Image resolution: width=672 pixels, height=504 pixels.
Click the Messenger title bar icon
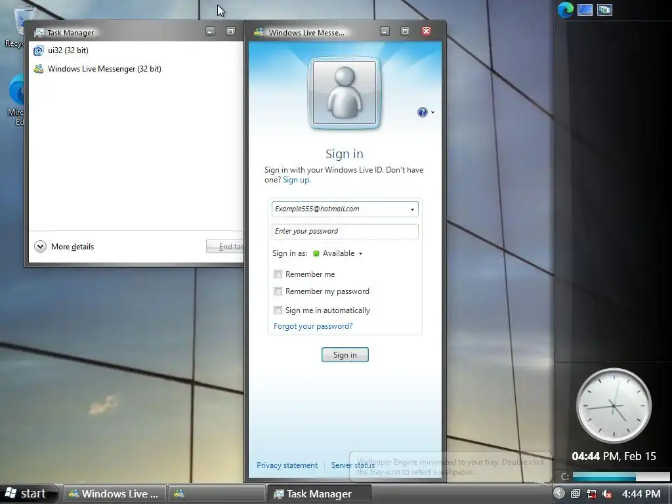(x=259, y=32)
